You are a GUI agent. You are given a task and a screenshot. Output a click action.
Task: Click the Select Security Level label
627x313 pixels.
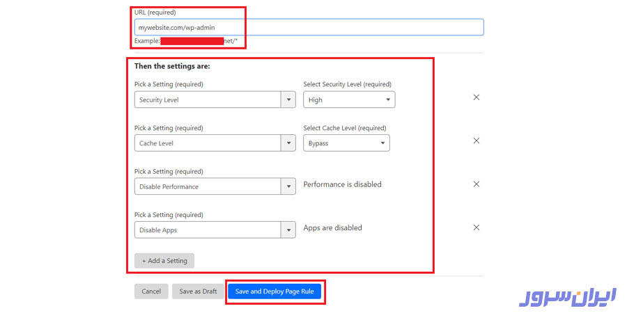348,85
